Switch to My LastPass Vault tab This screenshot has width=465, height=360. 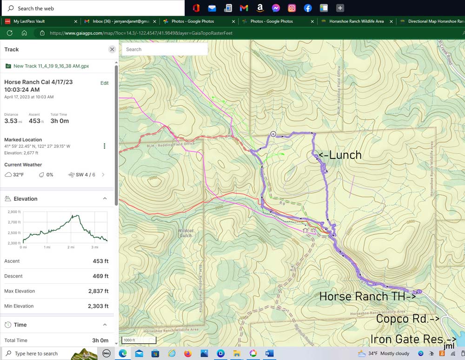[29, 21]
